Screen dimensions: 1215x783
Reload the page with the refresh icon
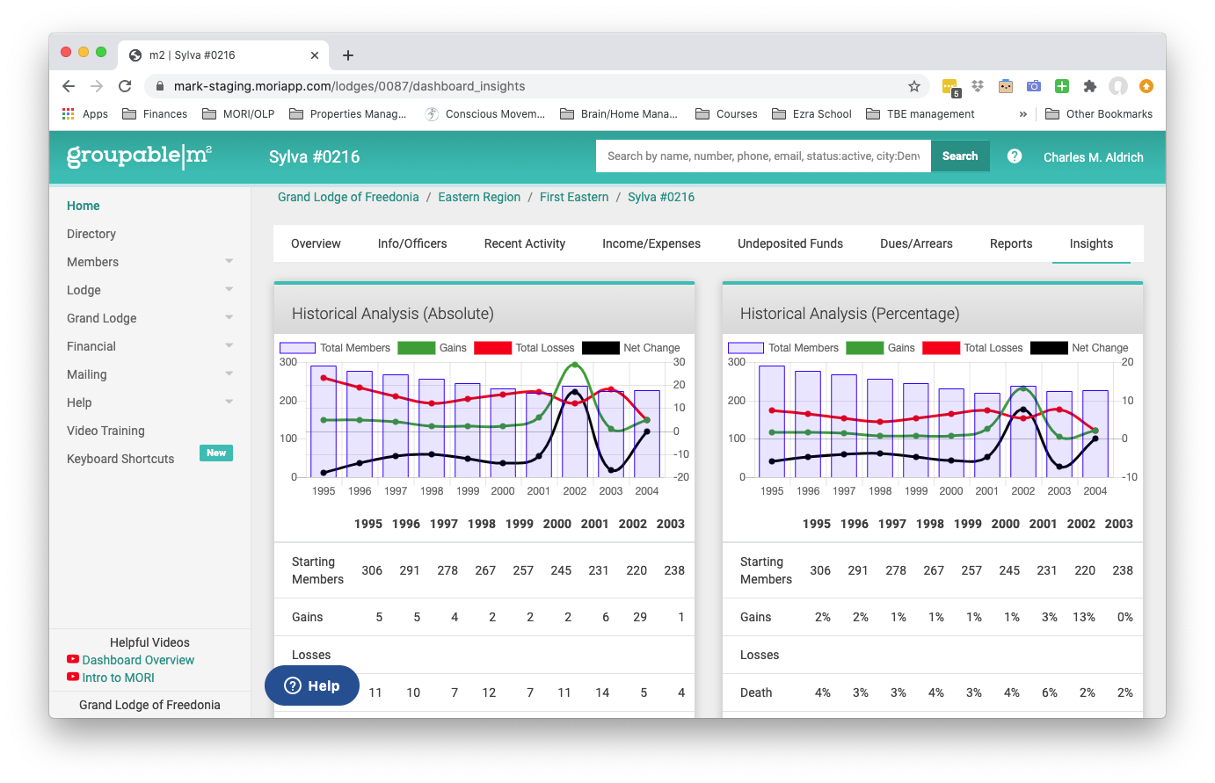tap(125, 86)
